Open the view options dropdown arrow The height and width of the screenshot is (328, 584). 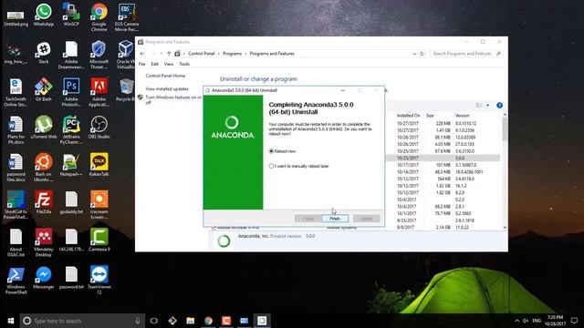(x=487, y=106)
